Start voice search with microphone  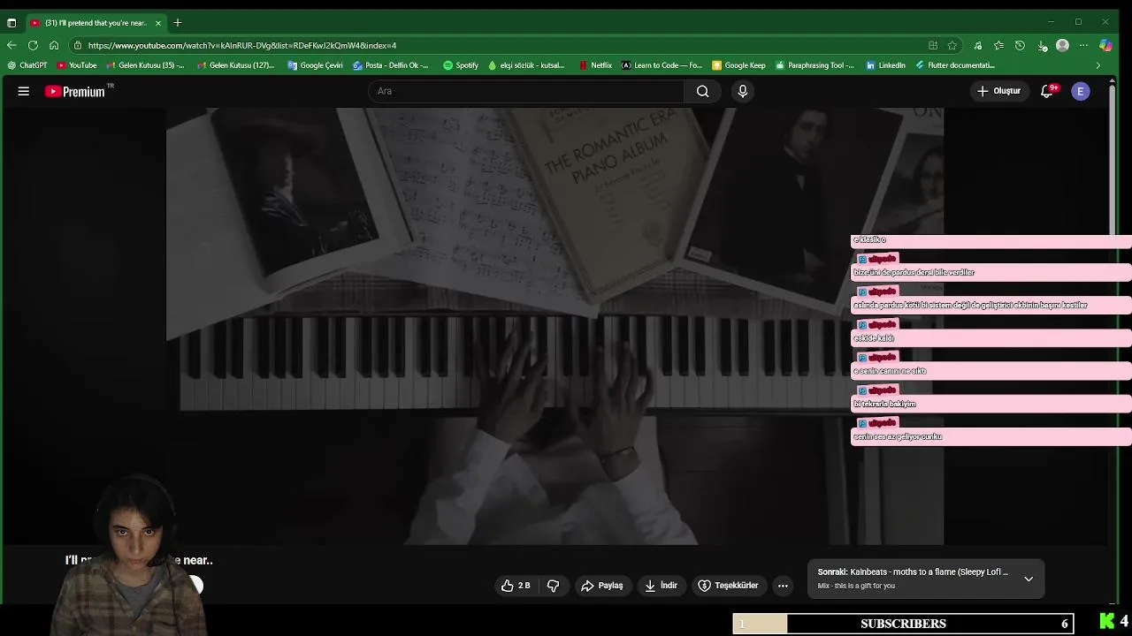(x=743, y=91)
